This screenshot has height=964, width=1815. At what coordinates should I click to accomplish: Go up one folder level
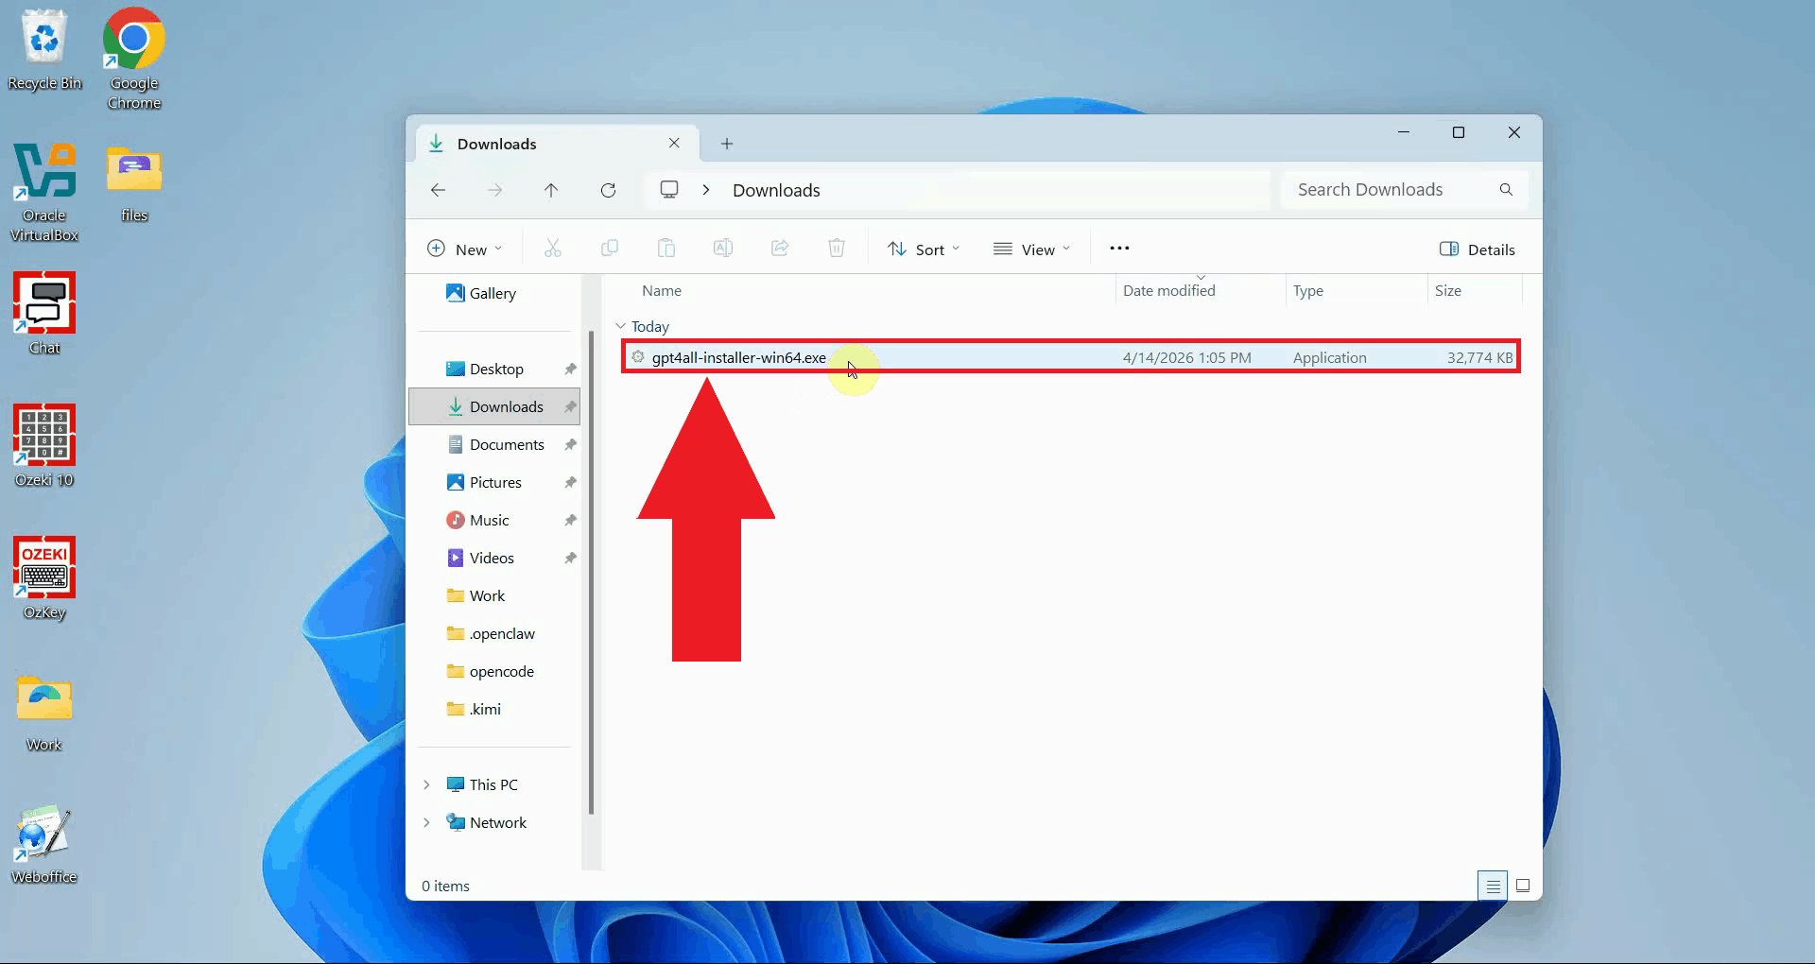pyautogui.click(x=551, y=190)
